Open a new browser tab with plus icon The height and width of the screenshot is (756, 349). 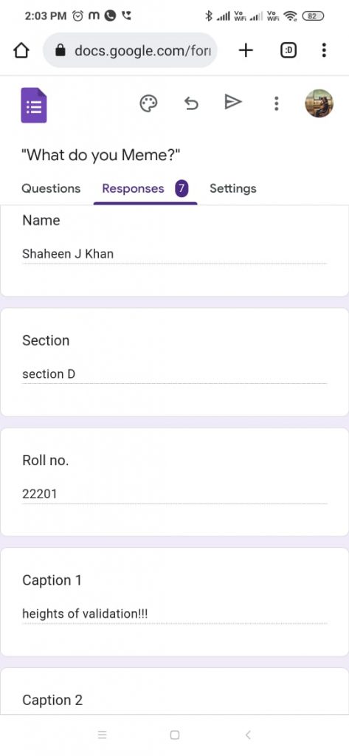pyautogui.click(x=246, y=50)
